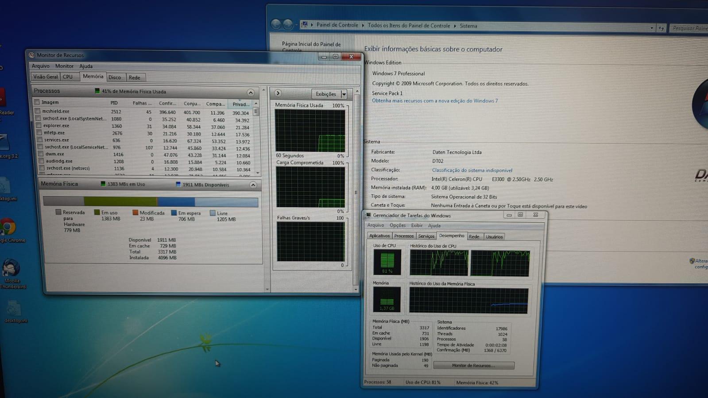Switch to Processos tab in task manager
The height and width of the screenshot is (398, 708).
point(404,236)
